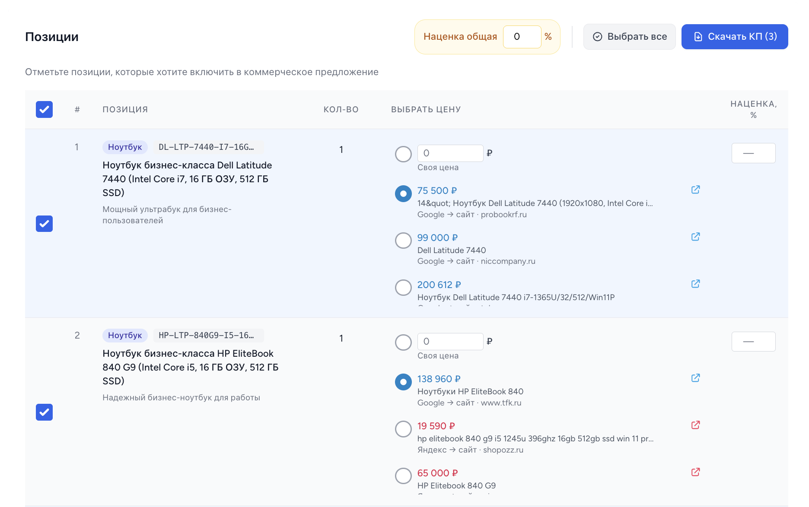Viewport: 809px width, 507px height.
Task: Click the Наценка общая percent input field
Action: (522, 37)
